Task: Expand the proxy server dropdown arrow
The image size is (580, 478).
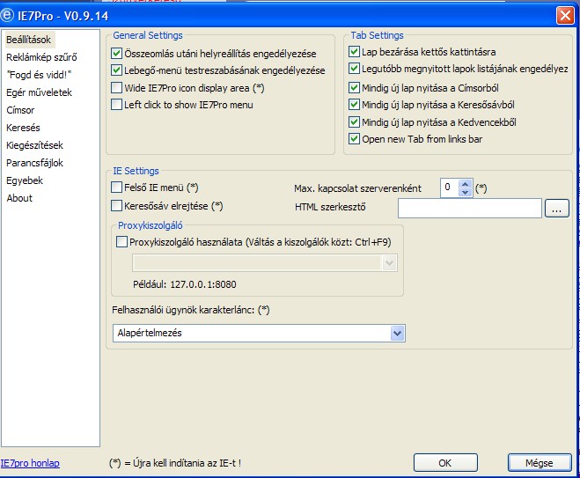Action: coord(389,263)
